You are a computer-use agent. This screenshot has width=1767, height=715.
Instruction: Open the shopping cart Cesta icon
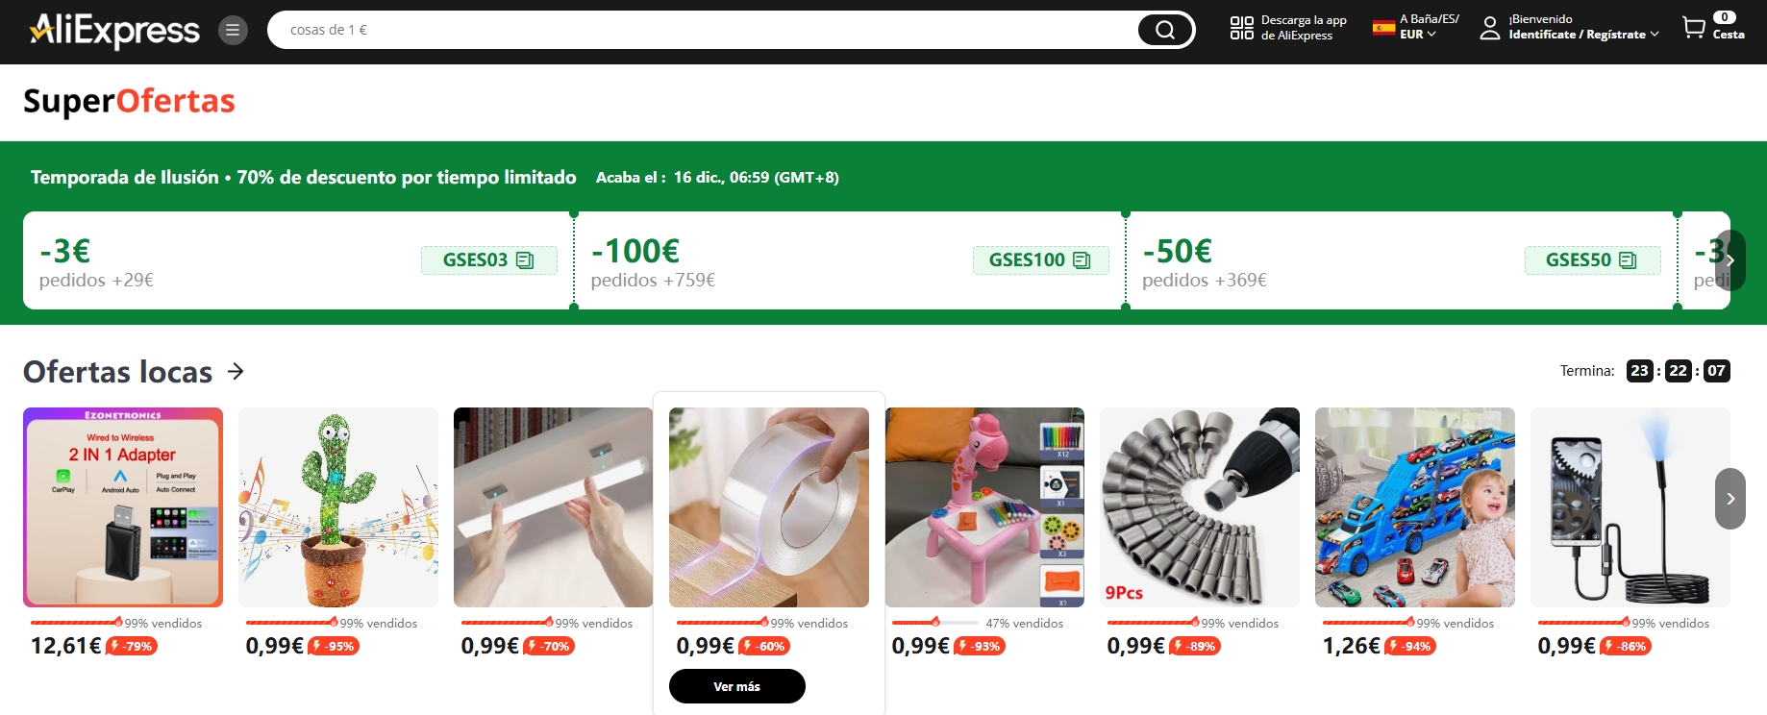[1693, 28]
